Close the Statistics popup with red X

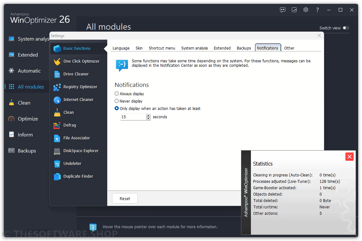(x=349, y=157)
